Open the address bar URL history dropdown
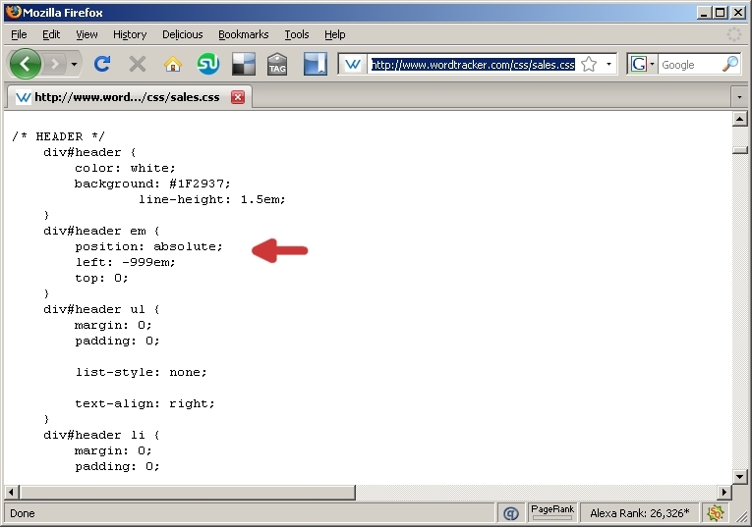Screen dimensions: 752x527 (608, 64)
